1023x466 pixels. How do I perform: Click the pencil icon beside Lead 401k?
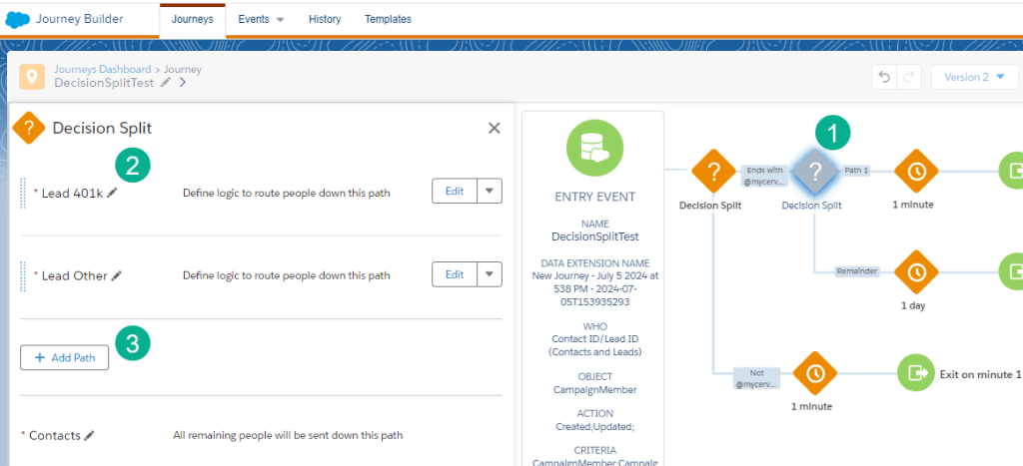point(112,192)
